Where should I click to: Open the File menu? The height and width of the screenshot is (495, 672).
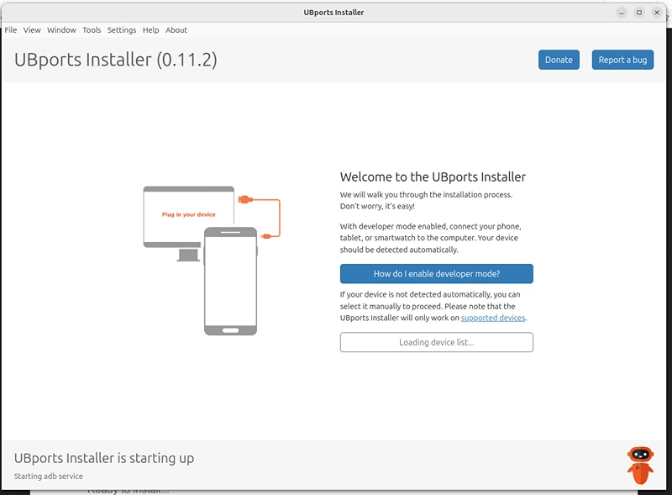click(11, 30)
